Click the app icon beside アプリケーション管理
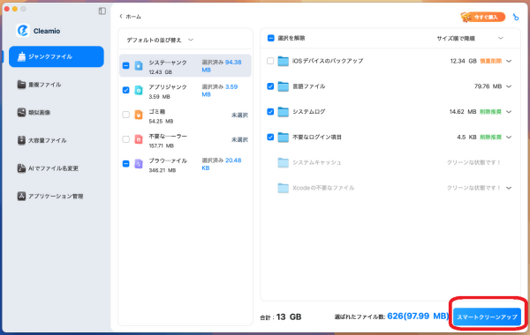530x335 pixels. [21, 196]
